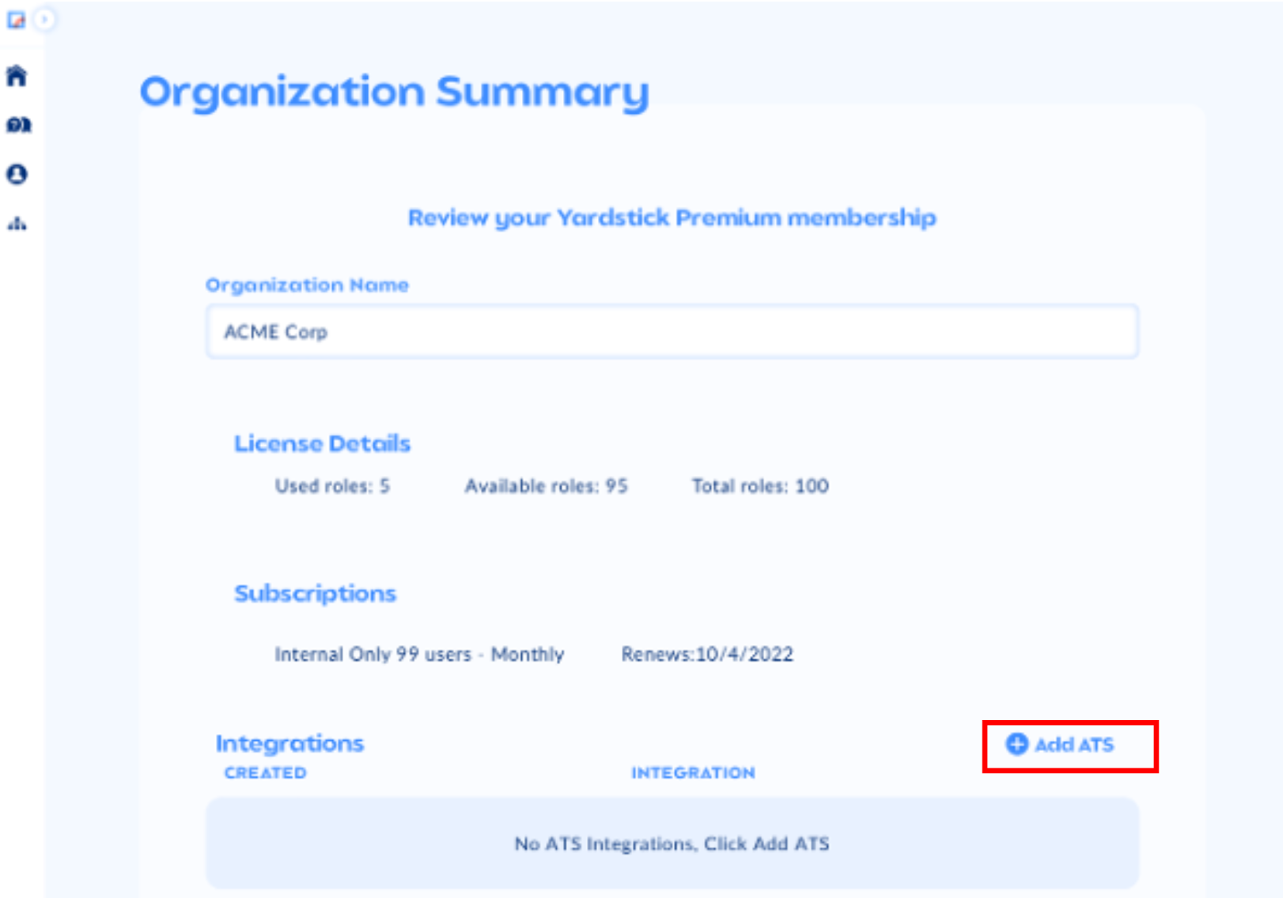The height and width of the screenshot is (898, 1283).
Task: Click the License Details heading
Action: click(321, 443)
